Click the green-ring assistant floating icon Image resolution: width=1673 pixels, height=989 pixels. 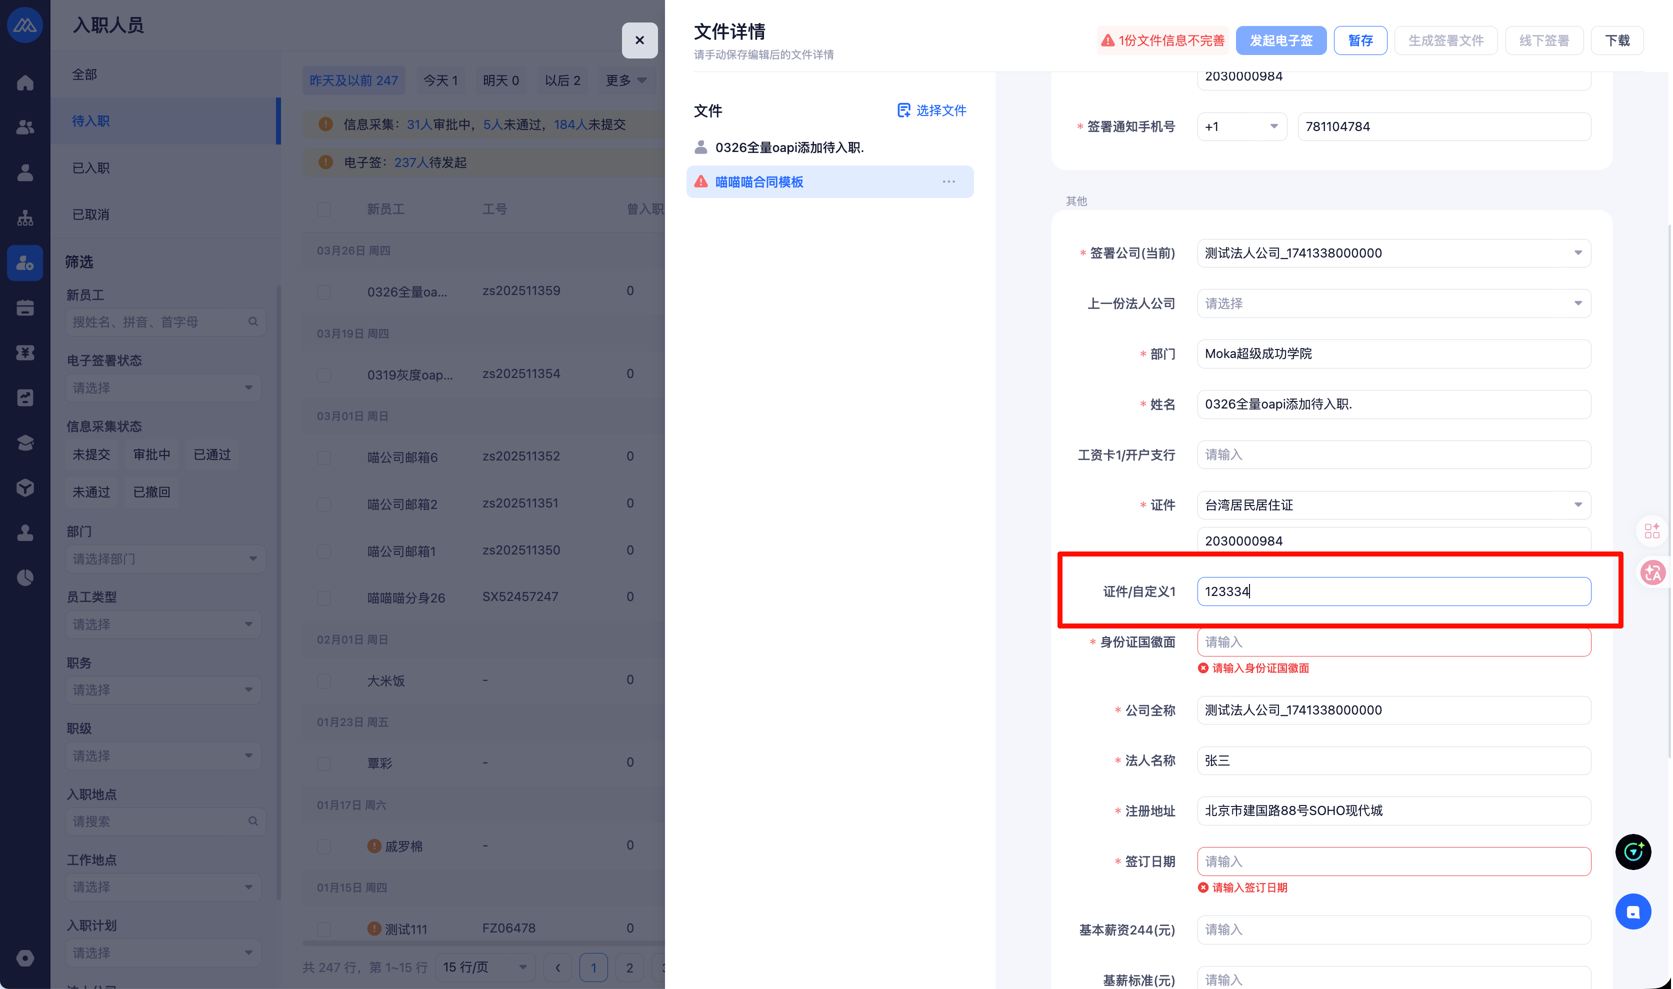[1632, 851]
